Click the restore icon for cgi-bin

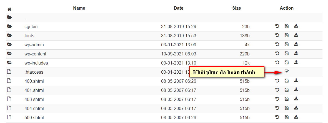pos(277,26)
